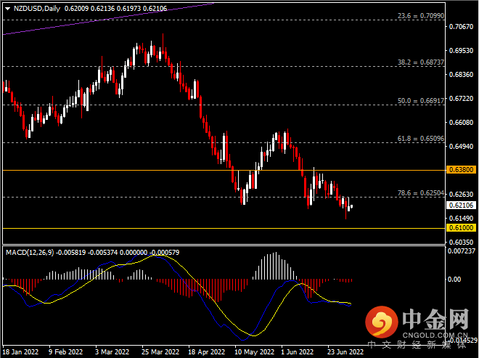Screen dimensions: 479x358
Task: Click the 18 Jan 2022 date on time axis
Action: tap(20, 349)
